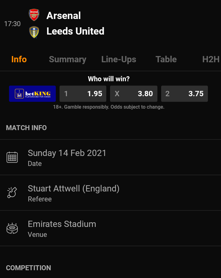Click the calendar date icon
Image resolution: width=221 pixels, height=278 pixels.
coord(12,157)
